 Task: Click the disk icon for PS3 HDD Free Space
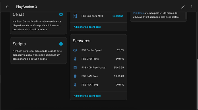point(75,67)
